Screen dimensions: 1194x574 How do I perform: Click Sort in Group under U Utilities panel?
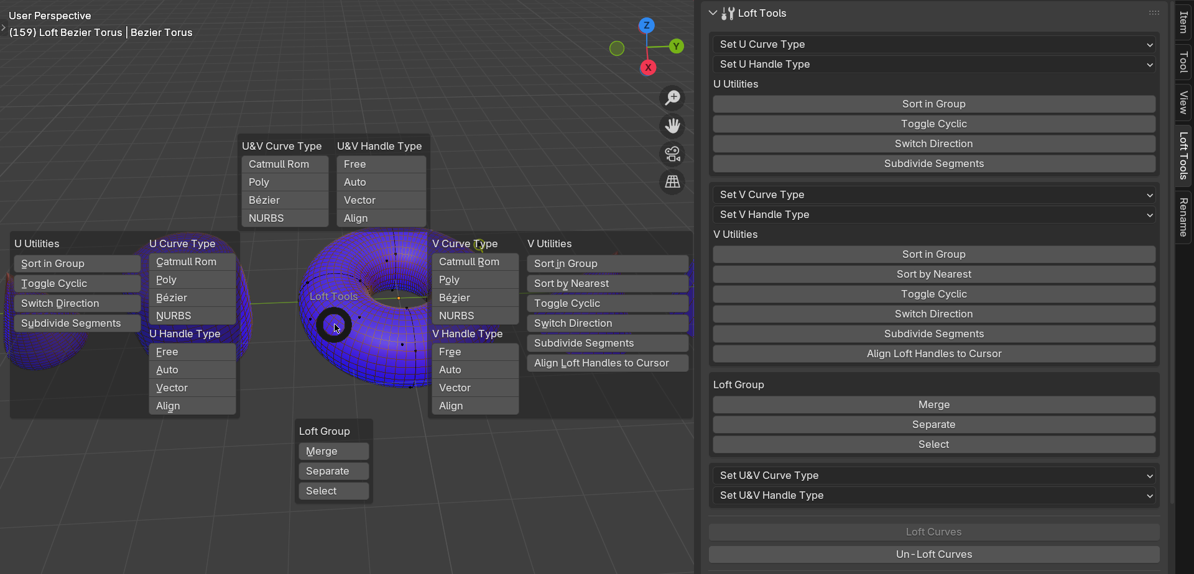[934, 104]
